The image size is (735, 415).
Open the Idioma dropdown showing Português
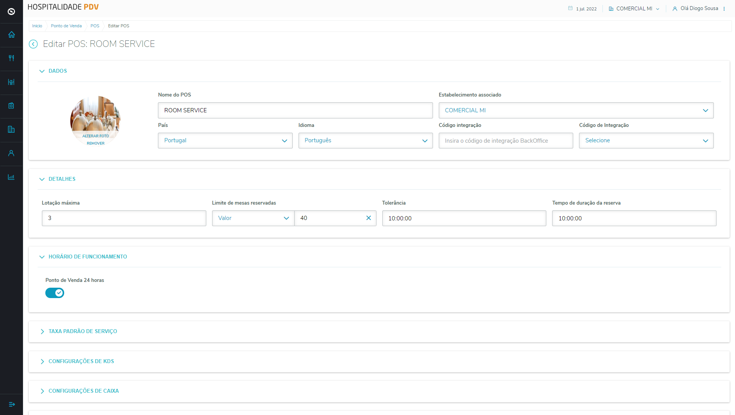(365, 141)
